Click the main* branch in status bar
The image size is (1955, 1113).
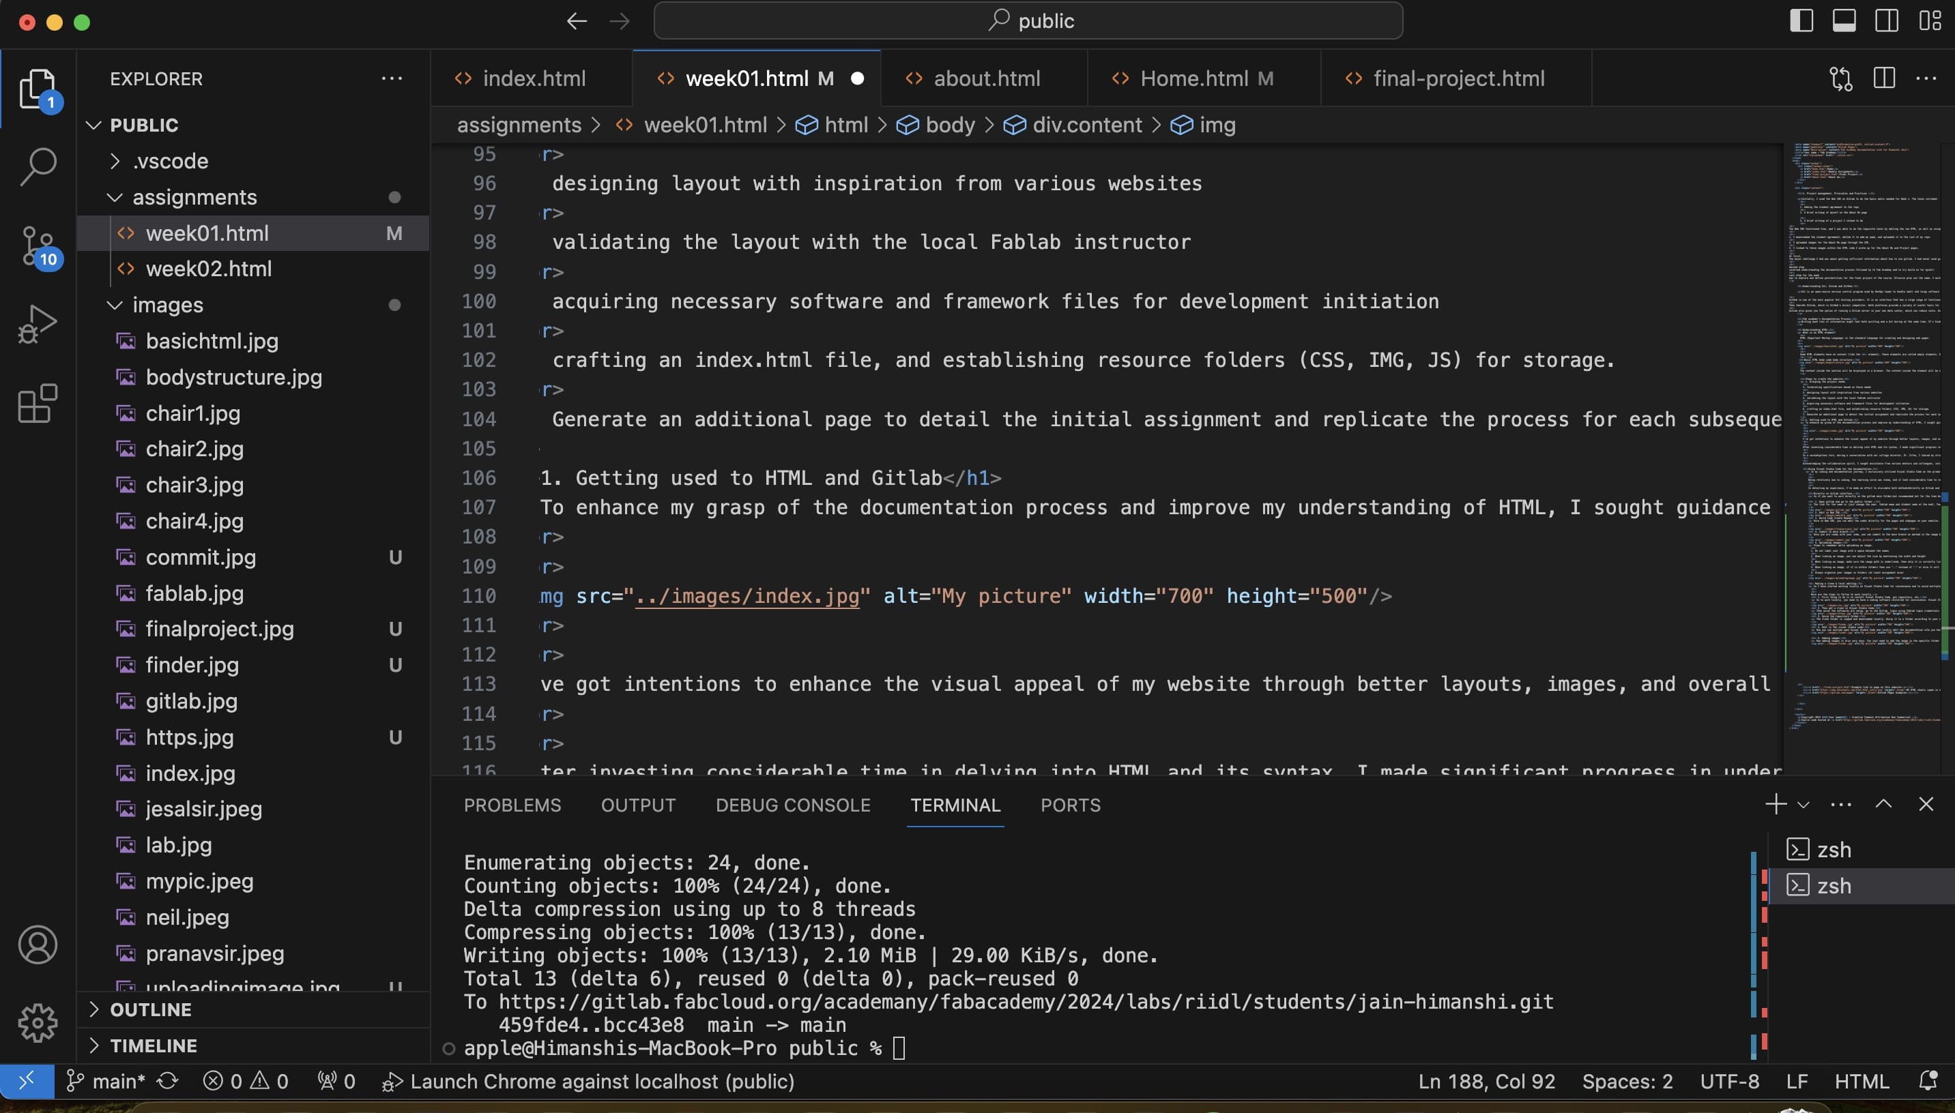coord(106,1081)
